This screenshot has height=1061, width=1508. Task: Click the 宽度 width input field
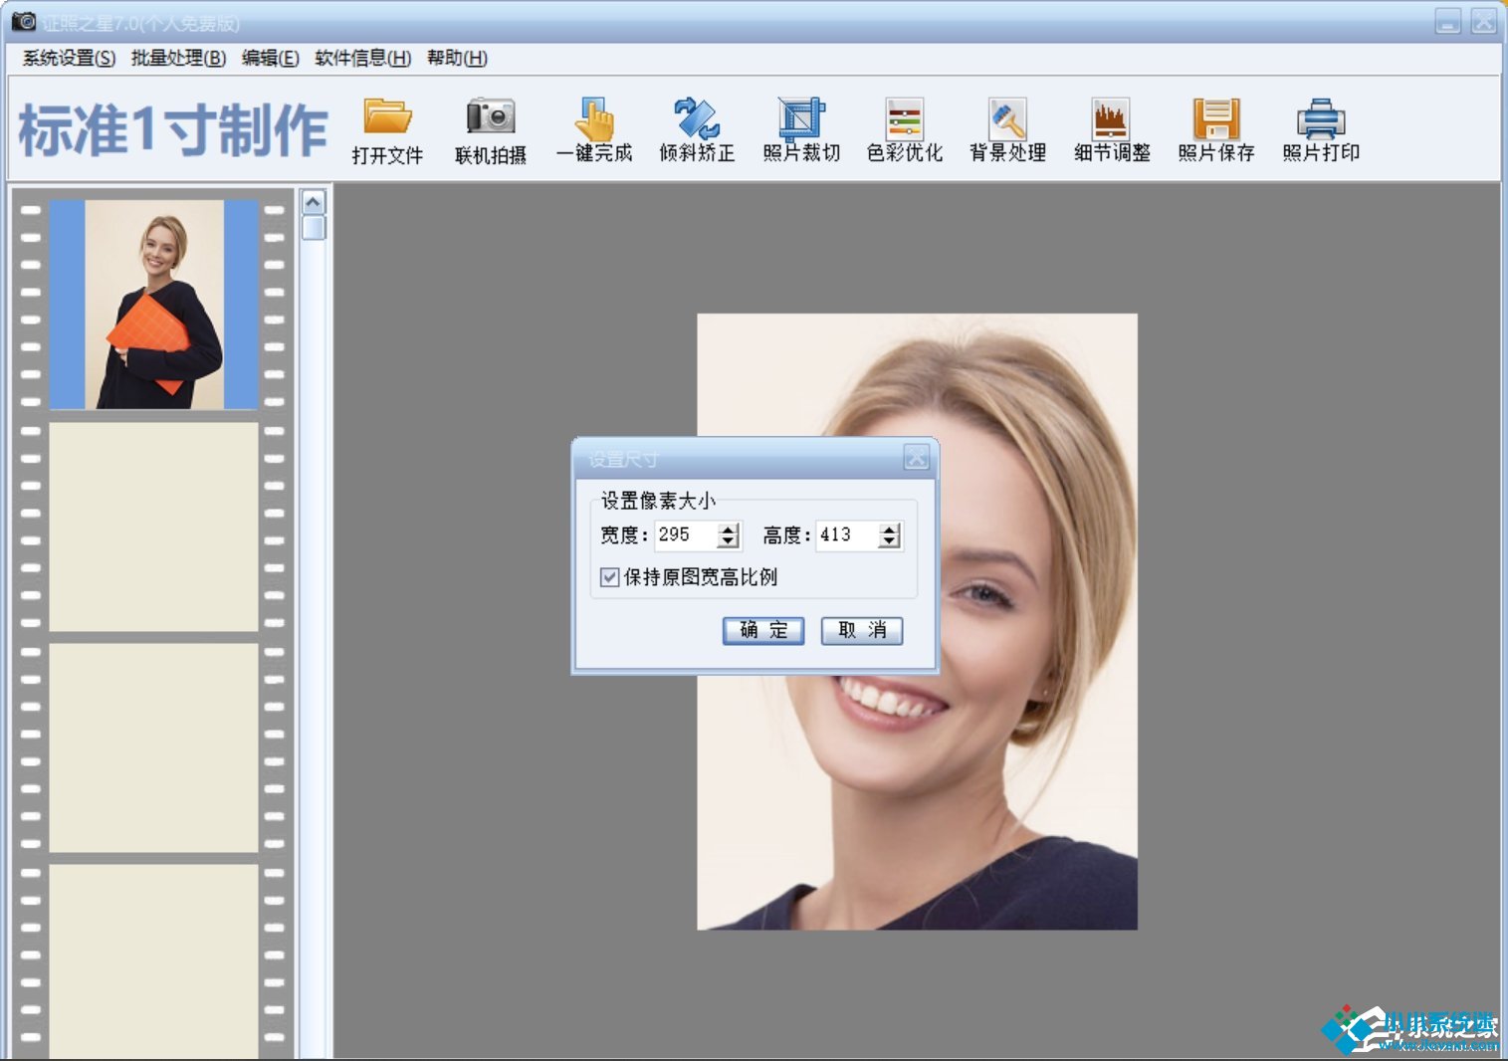click(x=685, y=535)
